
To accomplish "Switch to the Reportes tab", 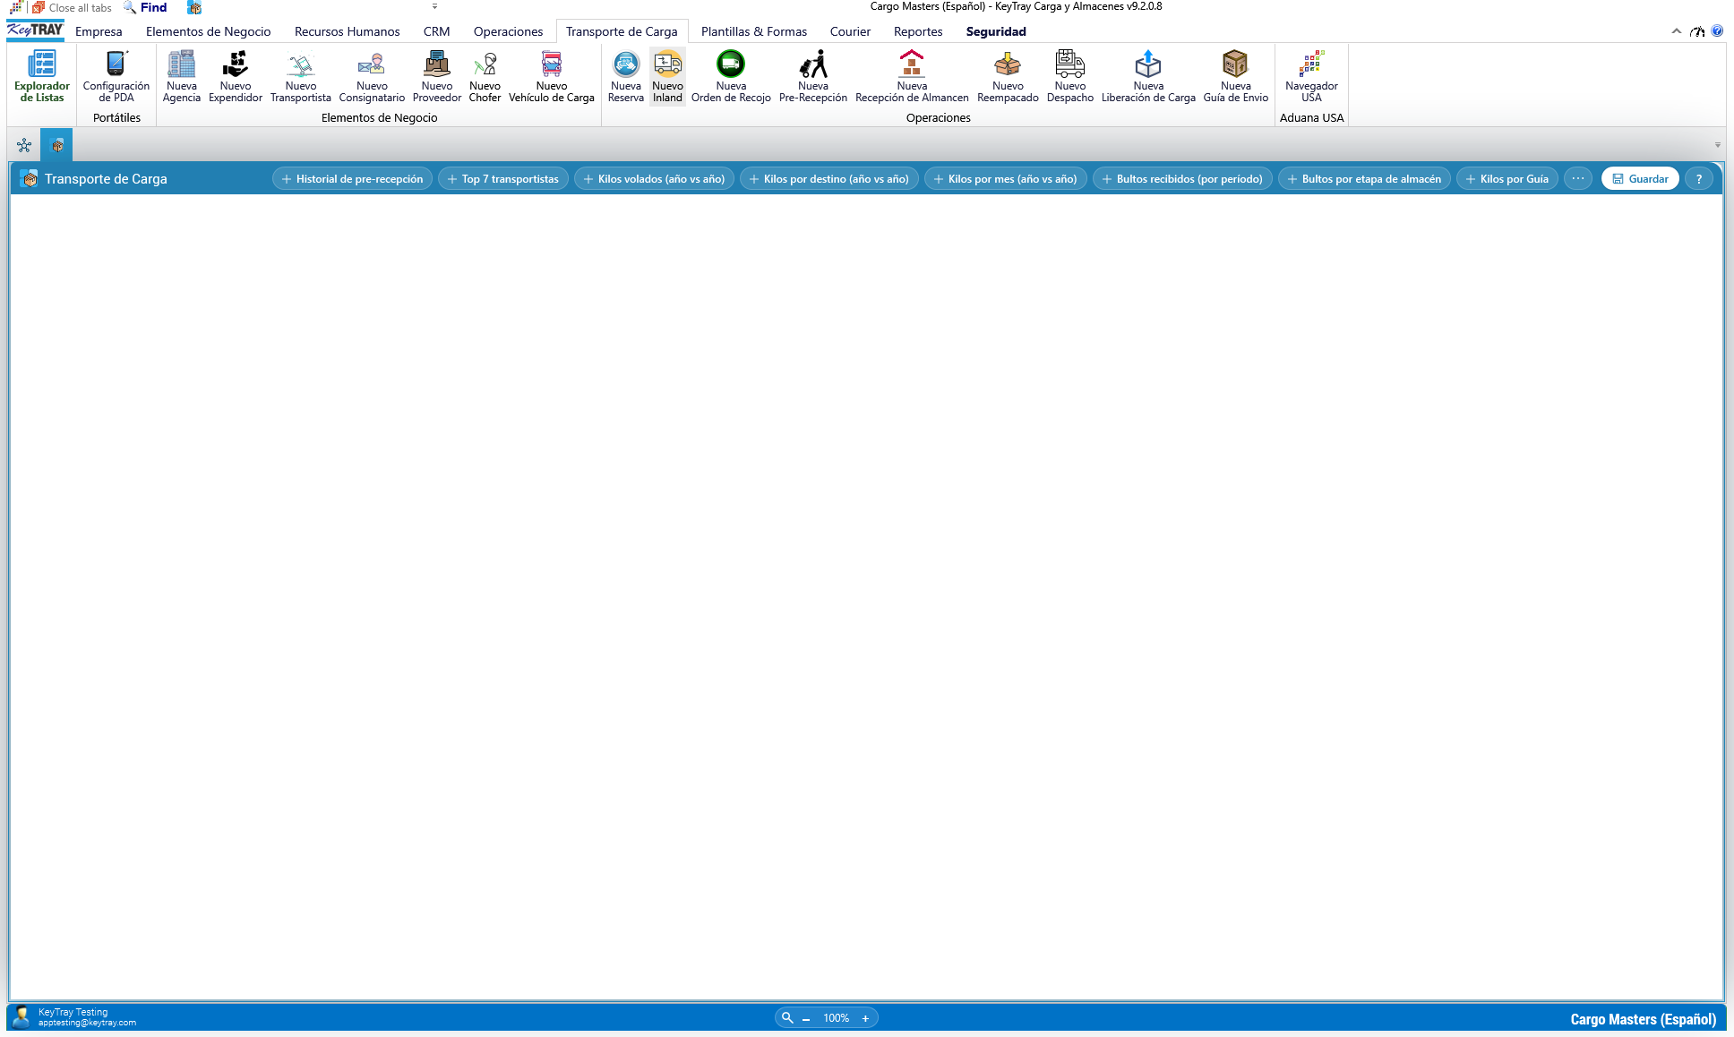I will point(918,31).
